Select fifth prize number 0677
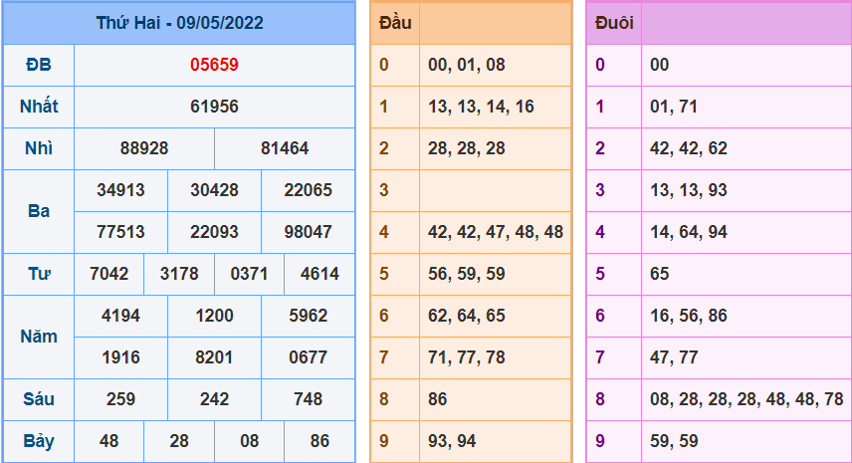The height and width of the screenshot is (463, 852). (309, 357)
